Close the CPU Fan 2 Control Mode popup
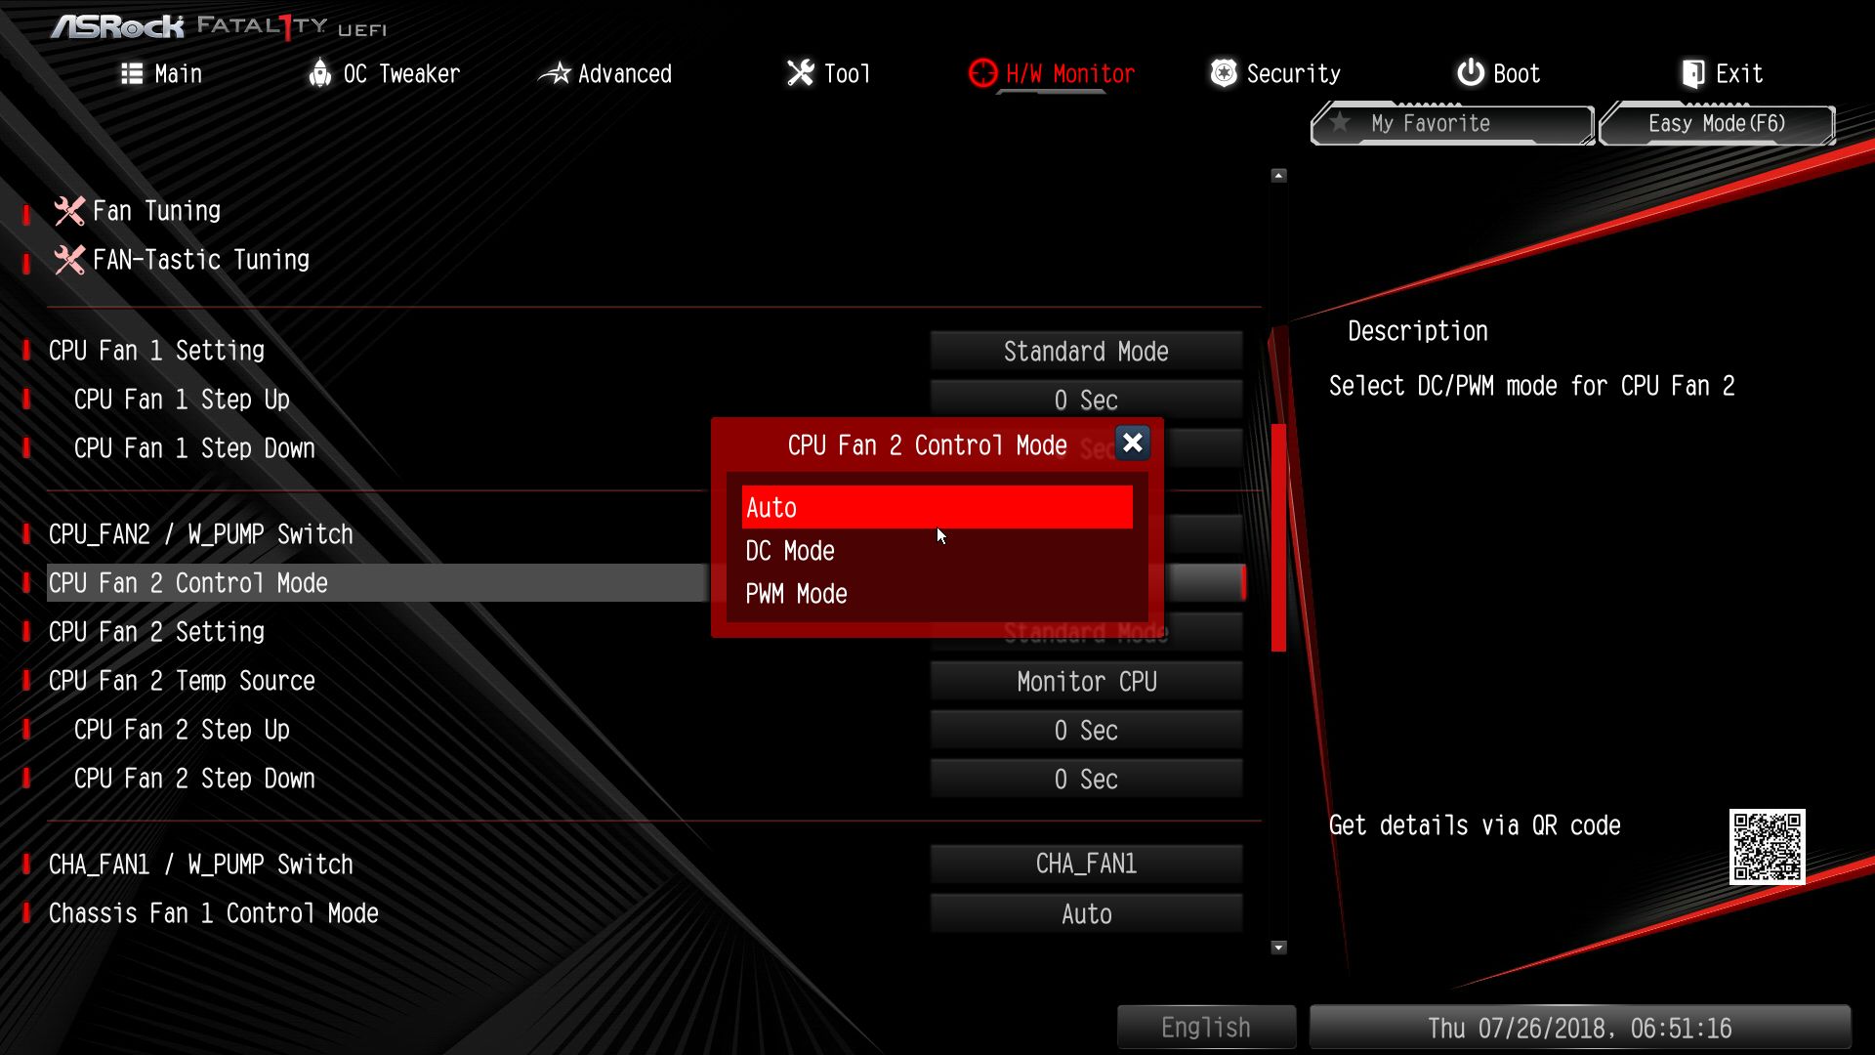 (x=1132, y=443)
